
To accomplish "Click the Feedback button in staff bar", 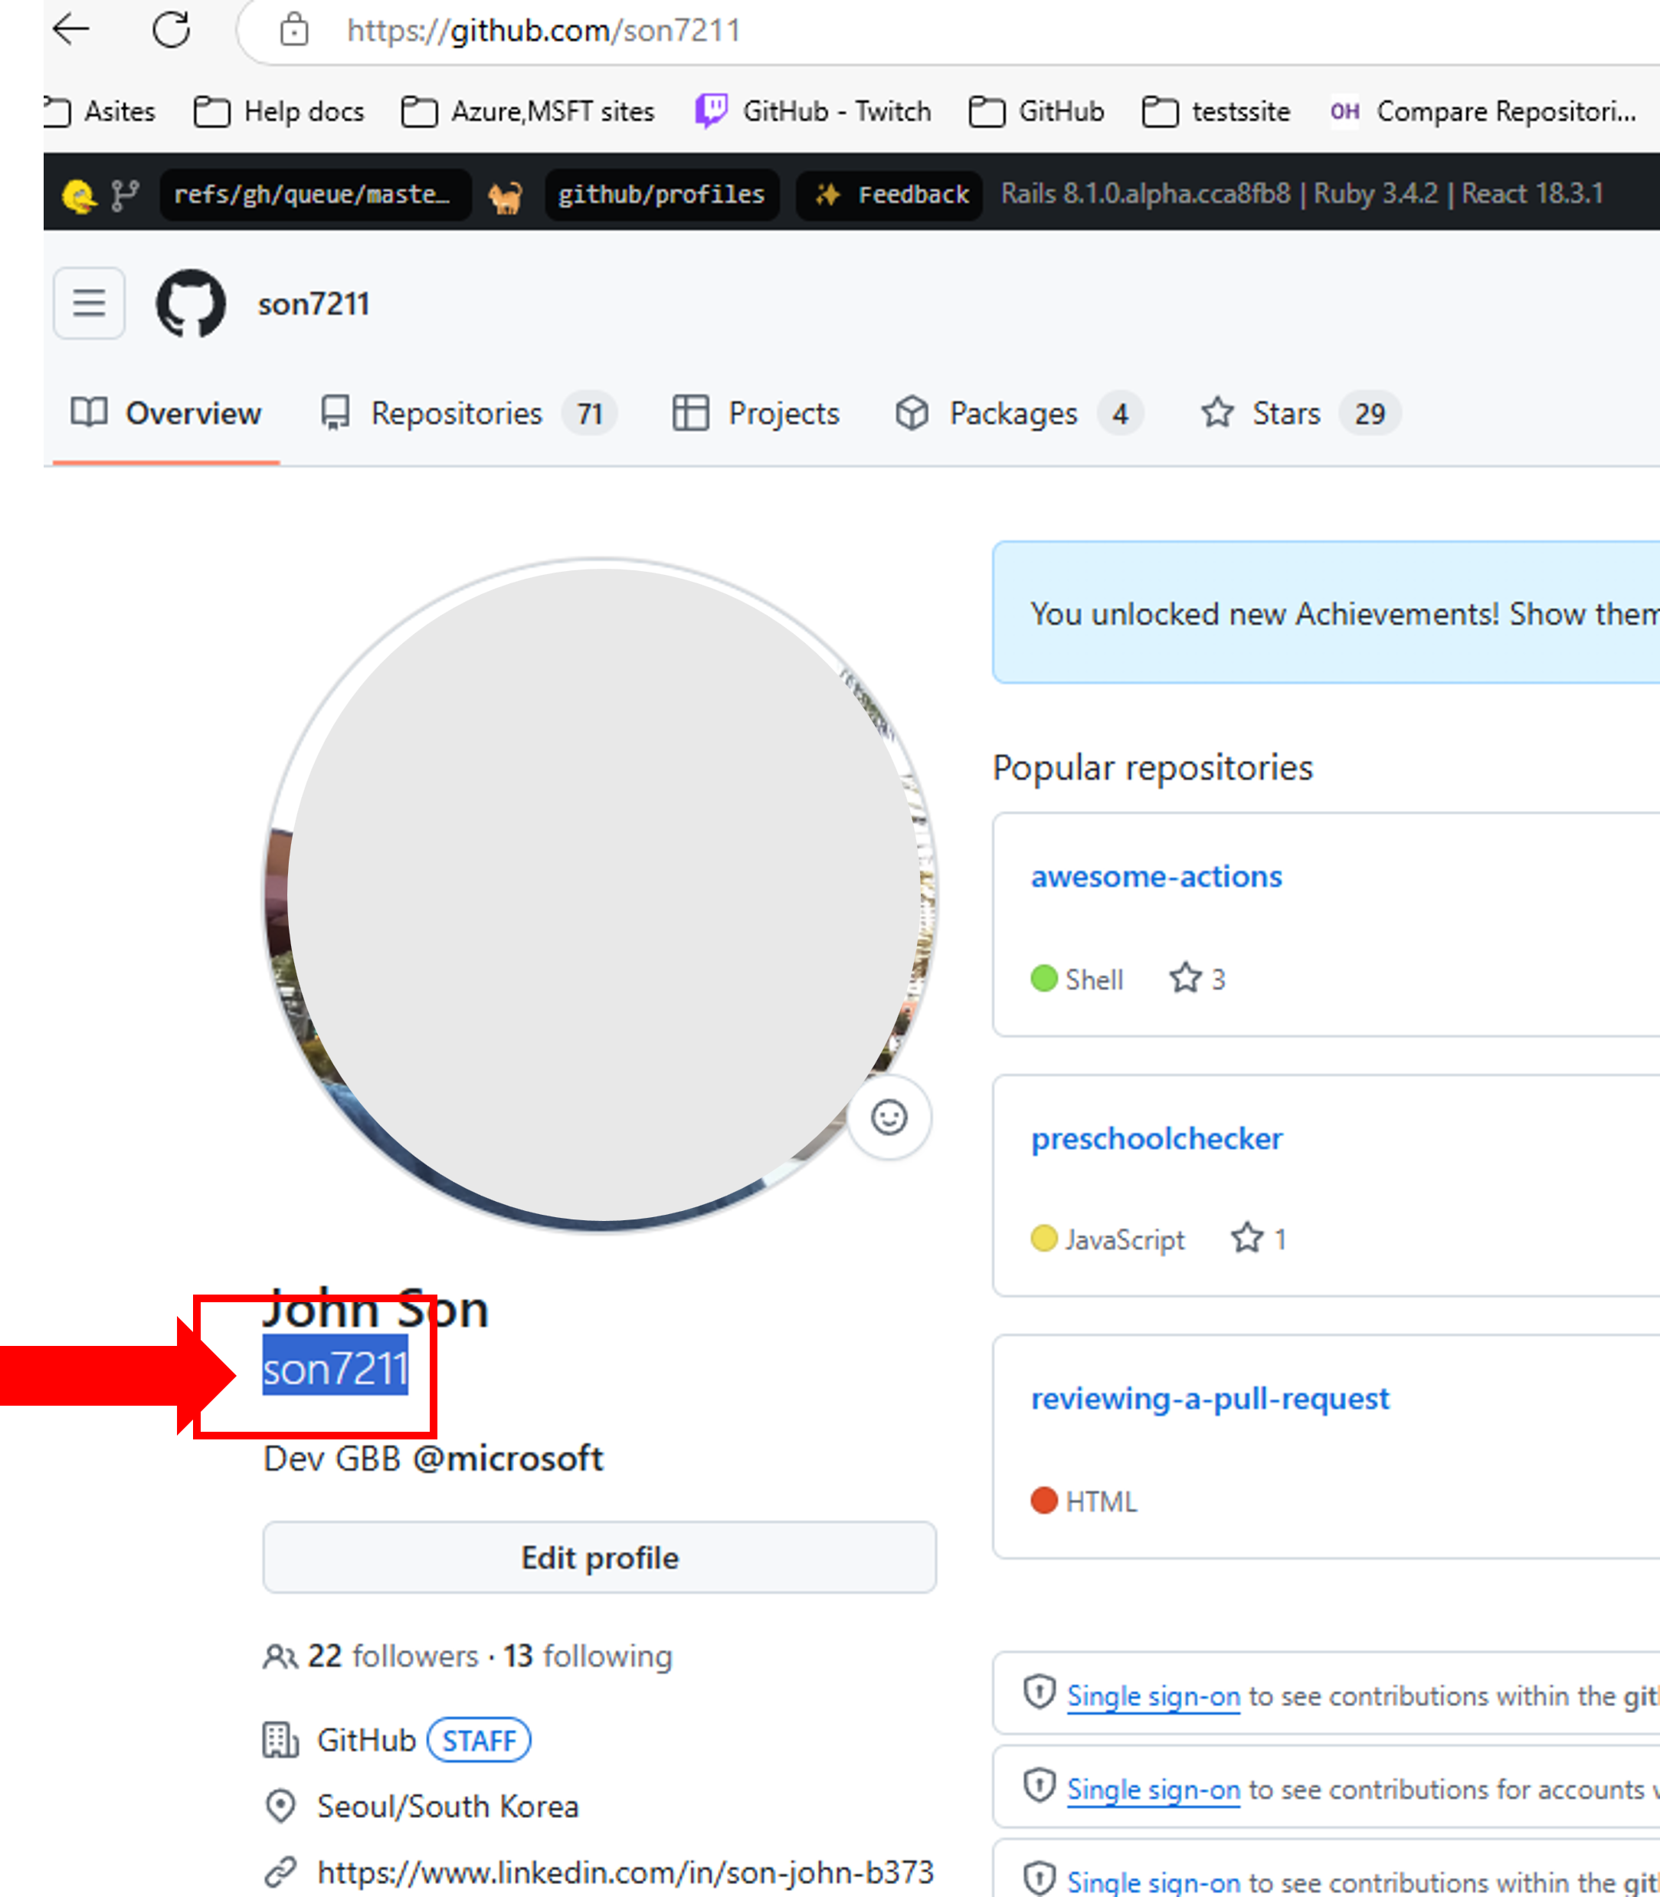I will pyautogui.click(x=889, y=195).
